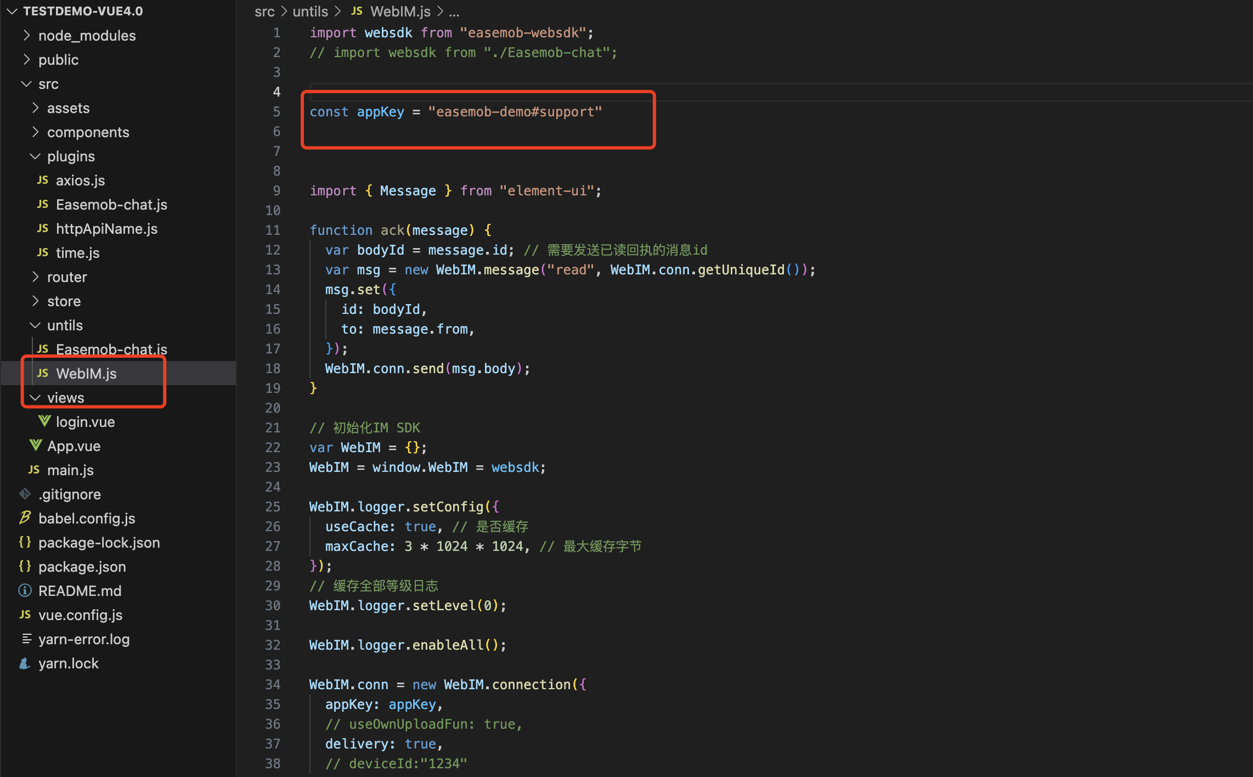Screen dimensions: 1253x777
Task: Click the Babel icon of babel.config.js
Action: coord(25,517)
